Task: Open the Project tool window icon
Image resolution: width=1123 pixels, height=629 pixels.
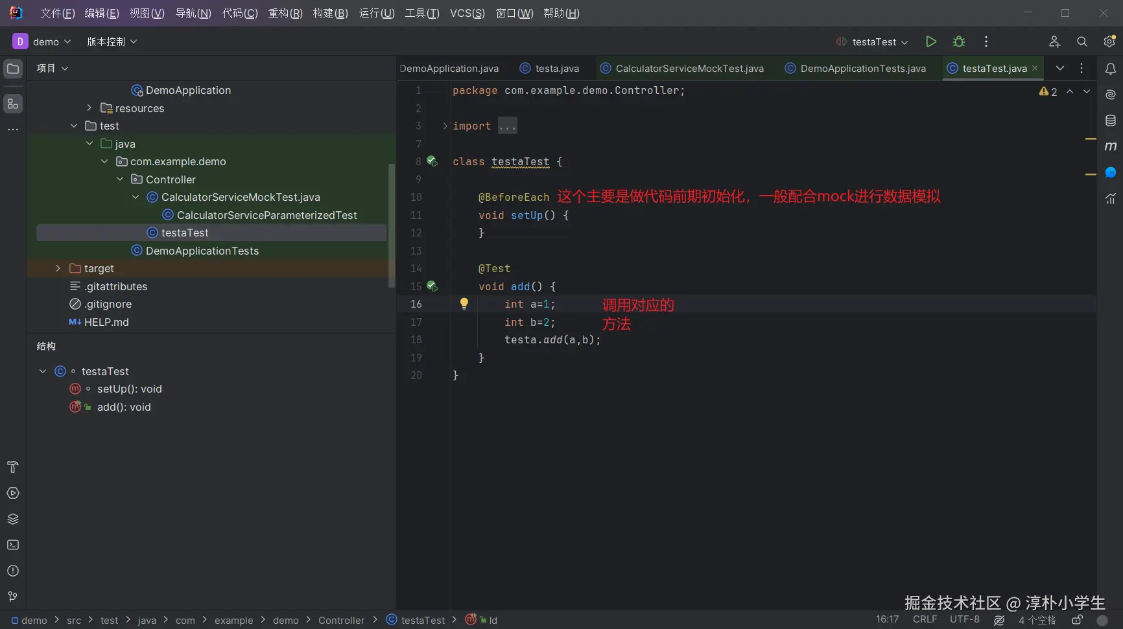Action: pos(13,69)
